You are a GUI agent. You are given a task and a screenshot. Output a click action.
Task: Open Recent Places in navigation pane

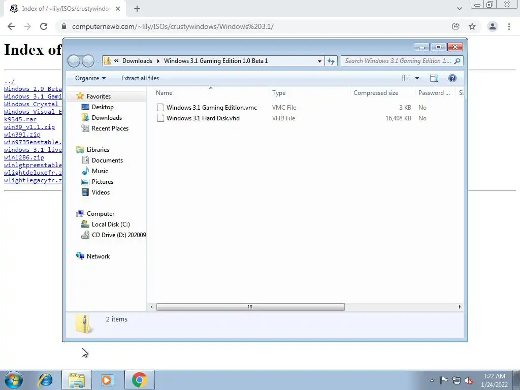point(110,128)
